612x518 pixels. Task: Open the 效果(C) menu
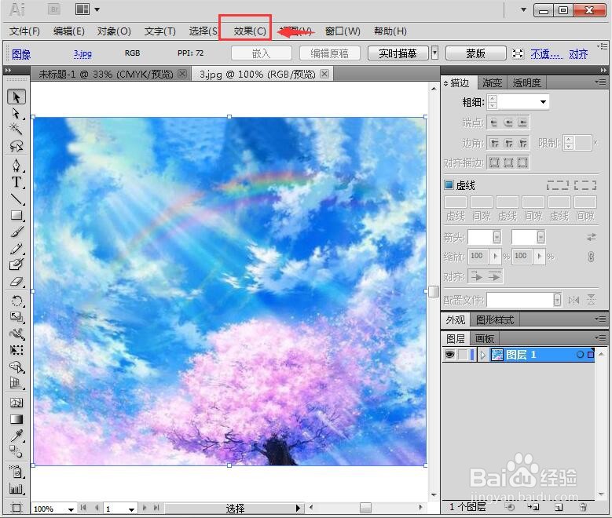click(249, 31)
